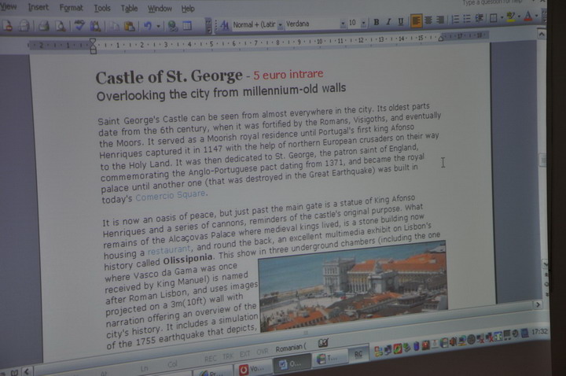
Task: Click the bold word Olissiponia
Action: 188,260
